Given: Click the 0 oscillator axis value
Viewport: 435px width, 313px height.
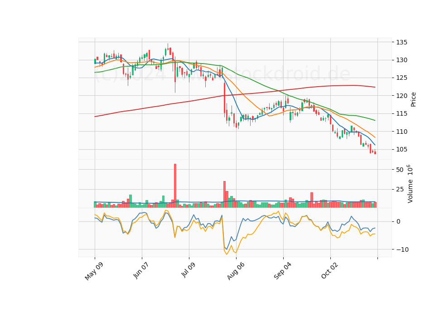Looking at the screenshot, I should 398,221.
